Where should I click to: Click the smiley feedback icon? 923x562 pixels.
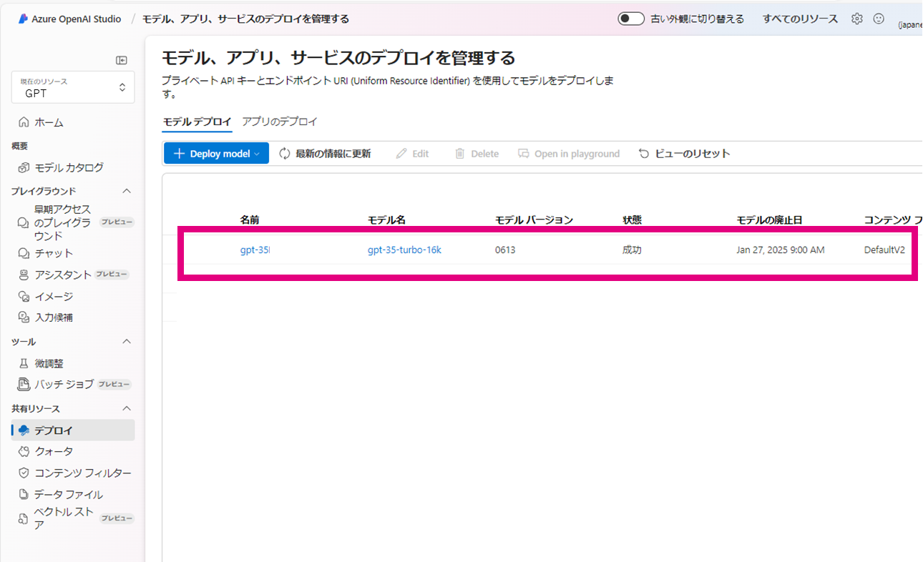(x=879, y=19)
